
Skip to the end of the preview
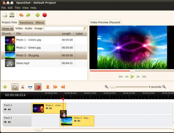tap(144, 76)
